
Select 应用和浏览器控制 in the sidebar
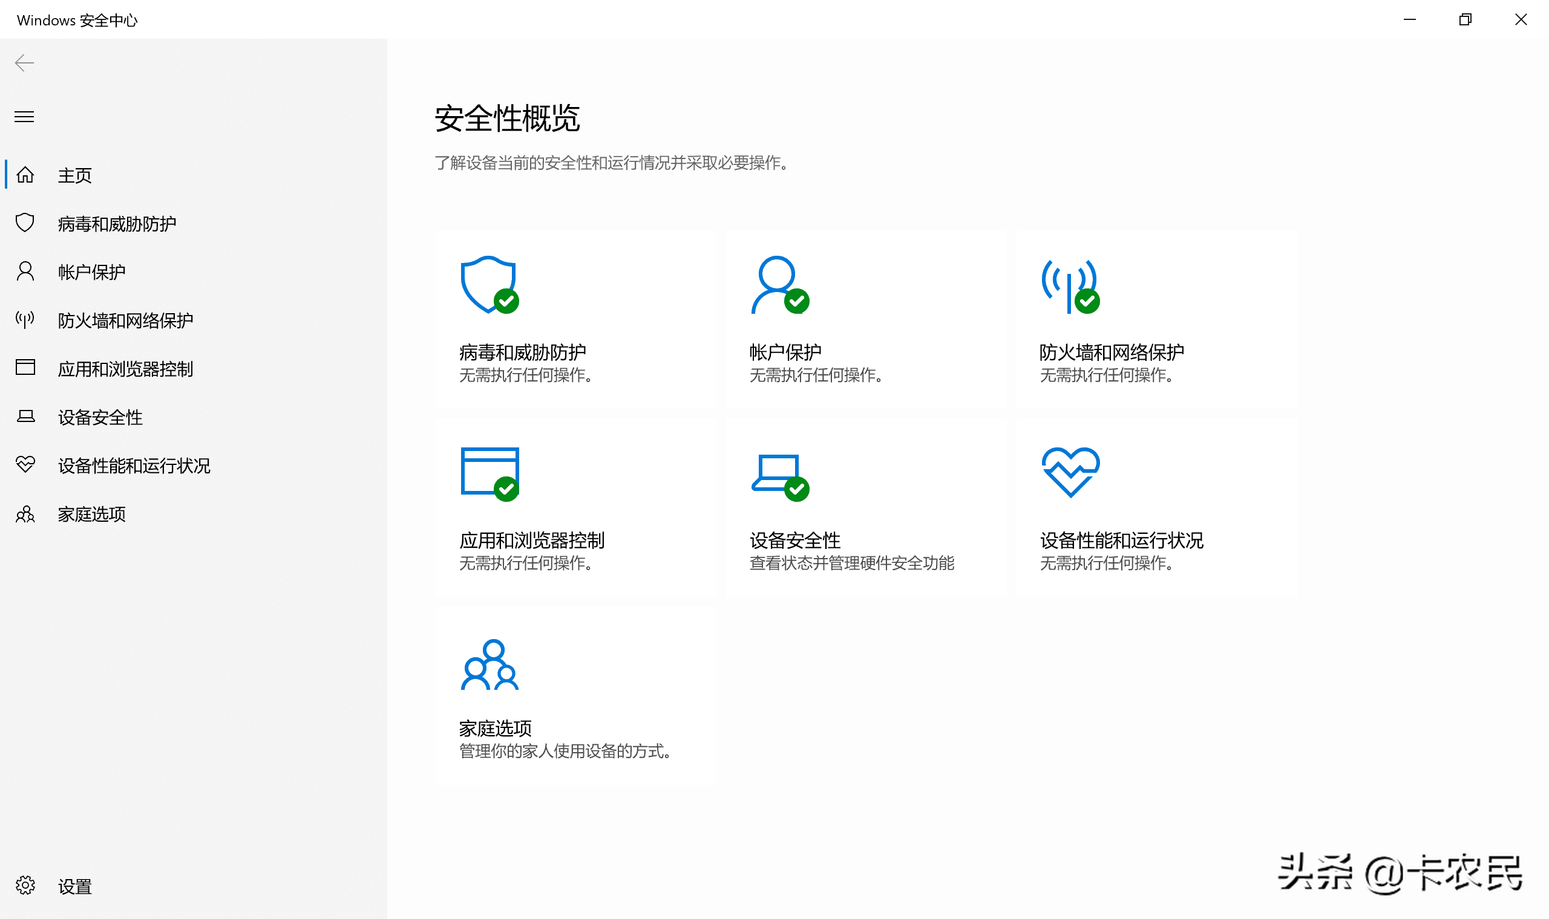(126, 368)
